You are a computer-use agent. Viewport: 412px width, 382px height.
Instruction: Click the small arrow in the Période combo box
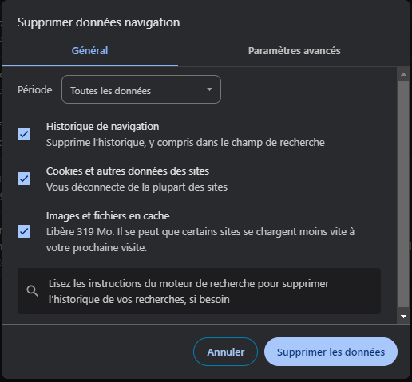(209, 89)
